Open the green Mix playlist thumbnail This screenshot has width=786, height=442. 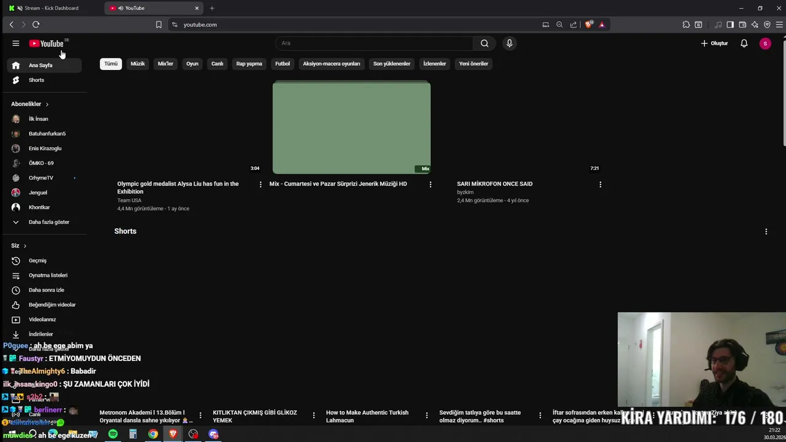(x=351, y=128)
